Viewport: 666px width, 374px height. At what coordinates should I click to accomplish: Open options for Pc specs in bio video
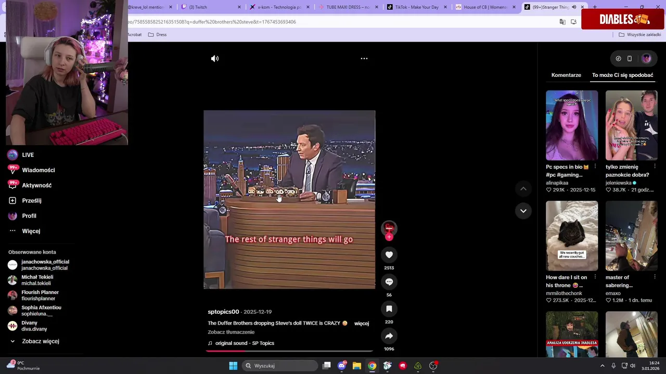[595, 167]
